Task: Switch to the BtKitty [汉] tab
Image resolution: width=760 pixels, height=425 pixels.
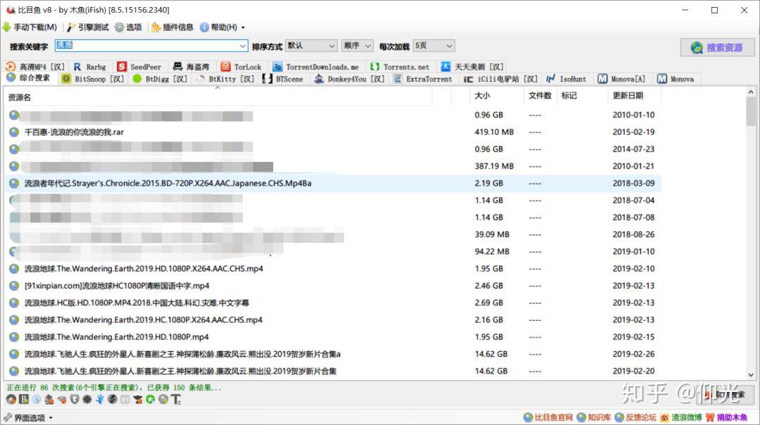Action: 225,79
